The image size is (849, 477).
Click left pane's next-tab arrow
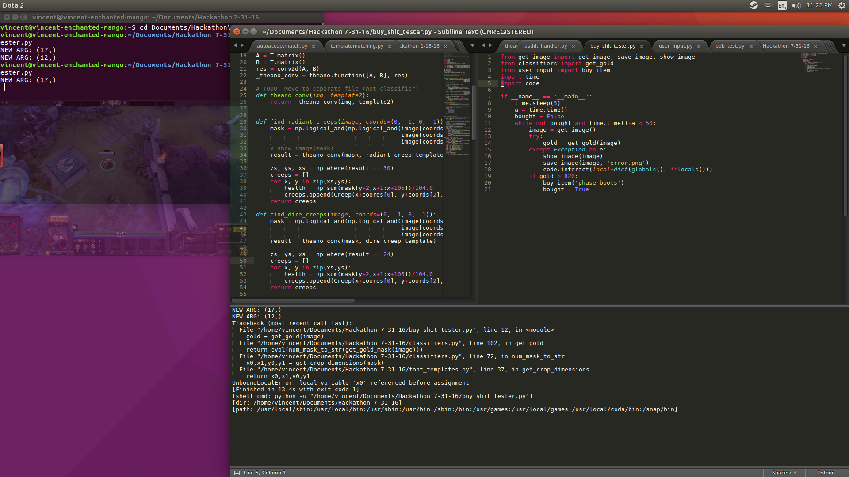242,45
